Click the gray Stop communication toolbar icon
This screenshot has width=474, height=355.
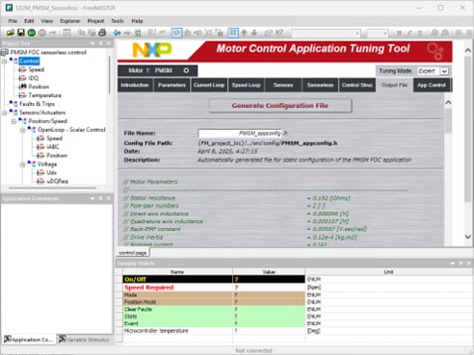[x=42, y=33]
